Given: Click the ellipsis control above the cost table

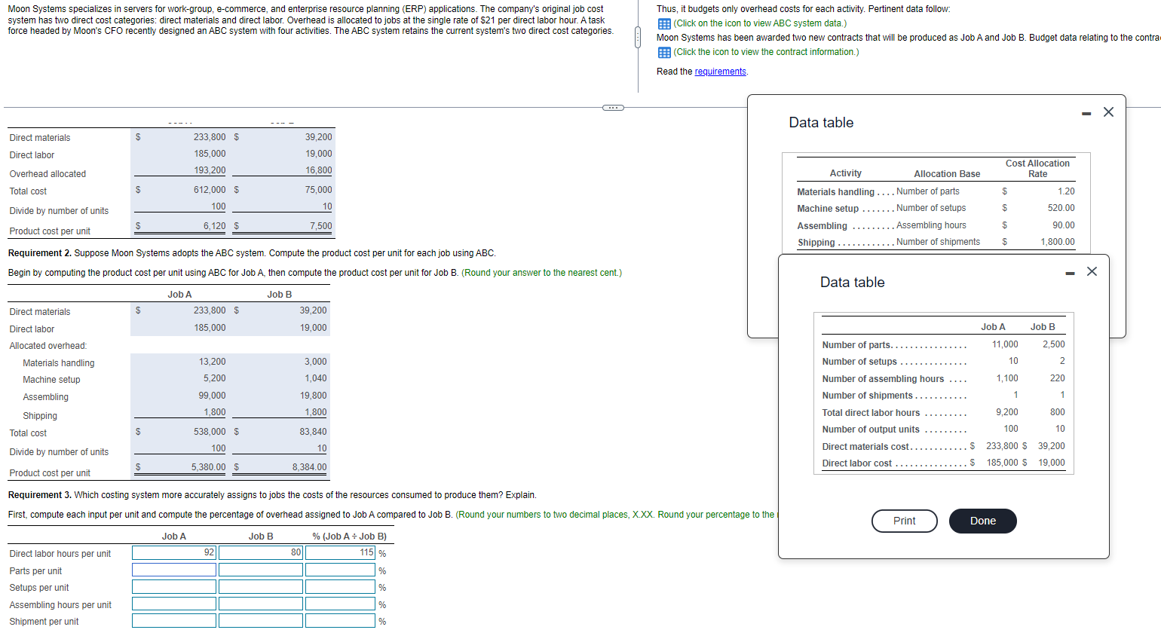Looking at the screenshot, I should tap(613, 107).
